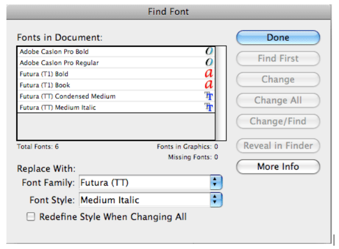Select Adobe Caslon Pro Bold in font list
339x249 pixels.
(117, 51)
